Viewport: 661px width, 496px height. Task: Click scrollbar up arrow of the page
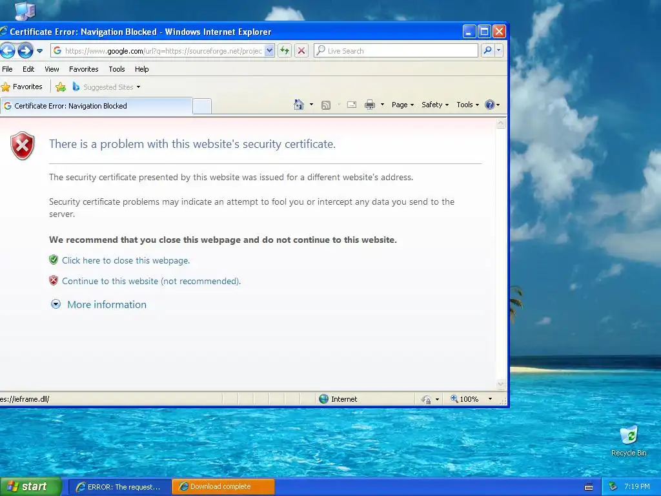(501, 123)
